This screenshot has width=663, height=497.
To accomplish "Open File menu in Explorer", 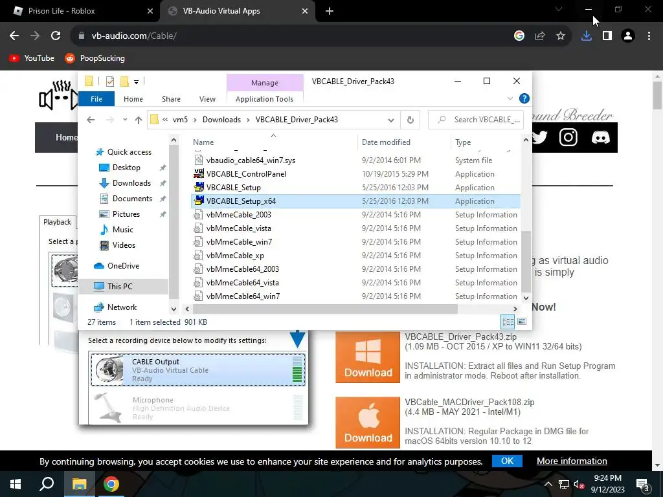I will click(96, 99).
